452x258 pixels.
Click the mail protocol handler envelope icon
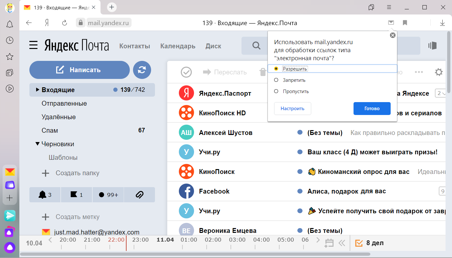coord(391,23)
